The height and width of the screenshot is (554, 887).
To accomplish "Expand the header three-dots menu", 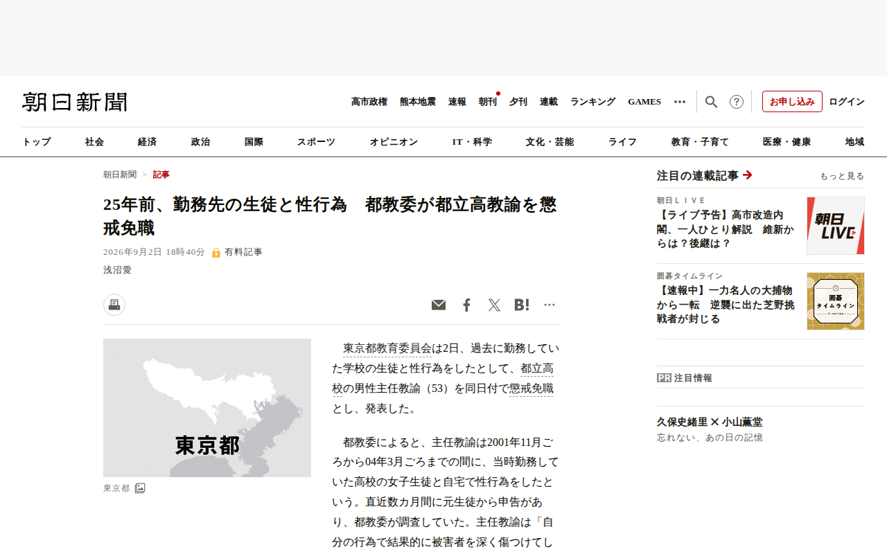I will [x=680, y=102].
